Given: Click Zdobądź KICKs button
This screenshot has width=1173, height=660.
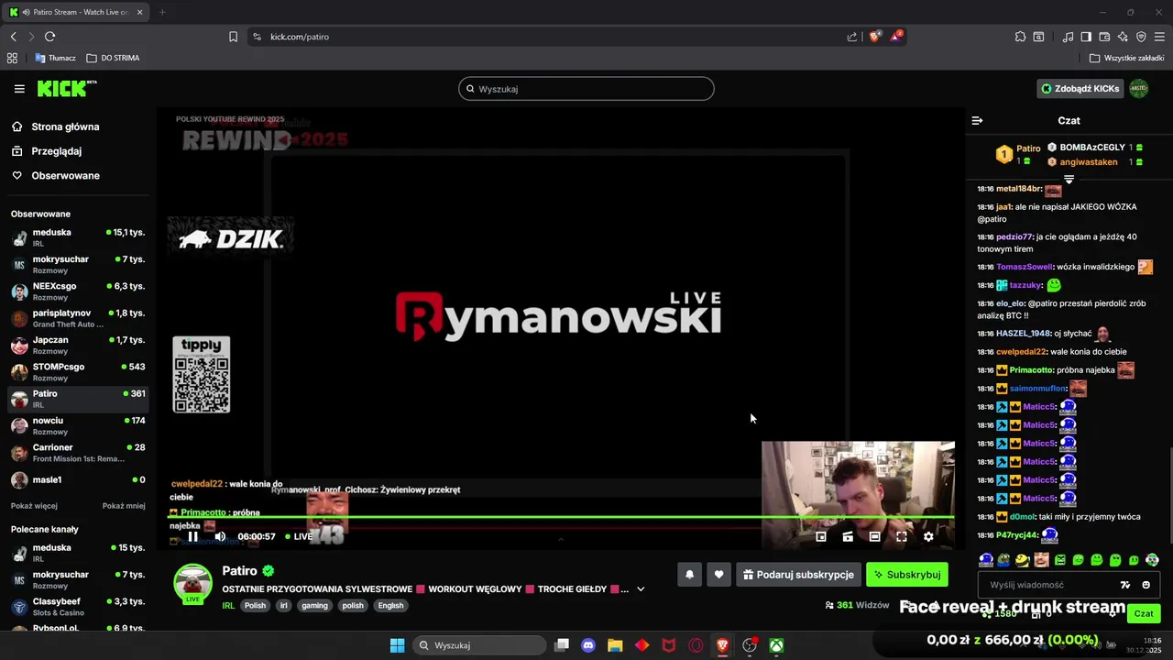Looking at the screenshot, I should 1080,89.
